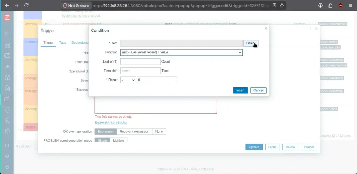This screenshot has width=357, height=174.
Task: Tick the Warning row checkbox beside Block devices
Action: click(x=20, y=24)
